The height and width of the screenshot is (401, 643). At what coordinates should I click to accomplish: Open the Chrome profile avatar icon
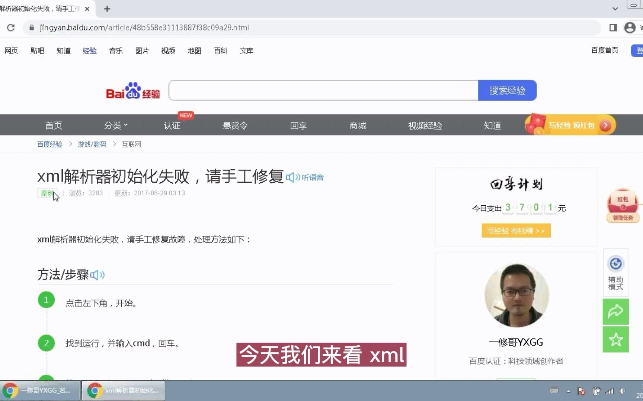(x=630, y=27)
